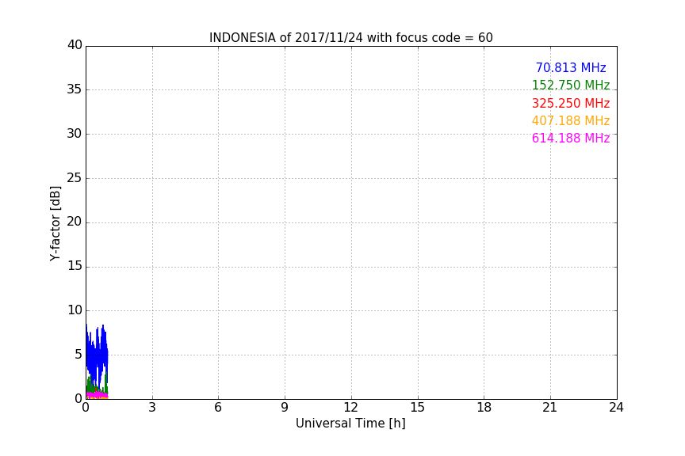Click the x-axis tick label 18
The image size is (685, 456).
484,408
